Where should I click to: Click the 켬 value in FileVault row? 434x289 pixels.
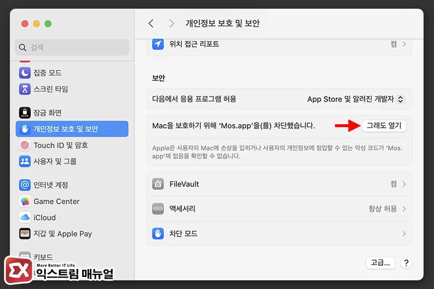coord(393,184)
